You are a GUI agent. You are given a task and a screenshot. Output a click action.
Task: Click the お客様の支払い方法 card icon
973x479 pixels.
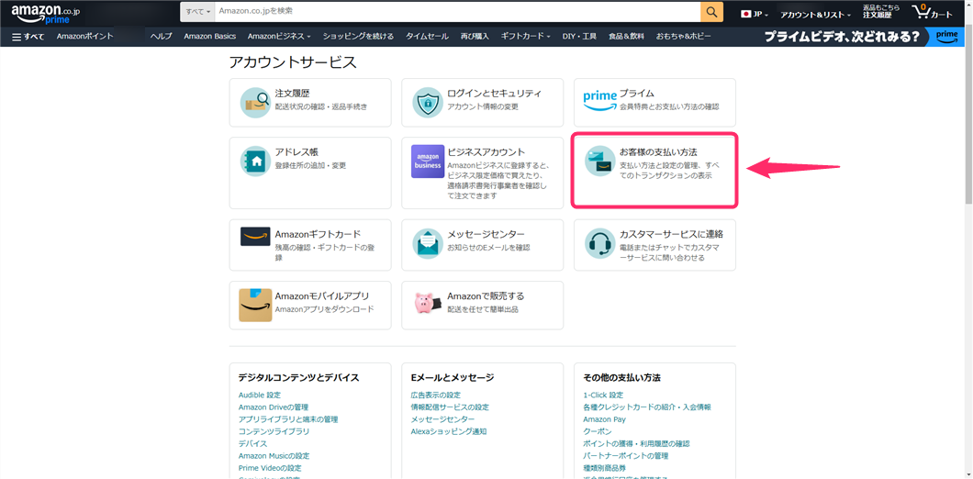600,162
